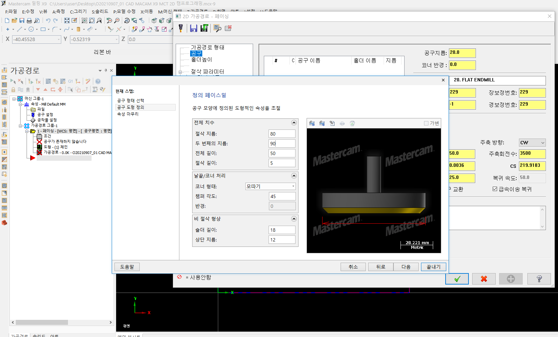Image resolution: width=558 pixels, height=337 pixels.
Task: Click the load defaults icon with green arrow
Action: pyautogui.click(x=204, y=28)
